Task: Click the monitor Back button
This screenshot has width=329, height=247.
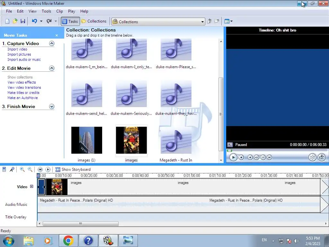Action: (x=250, y=157)
